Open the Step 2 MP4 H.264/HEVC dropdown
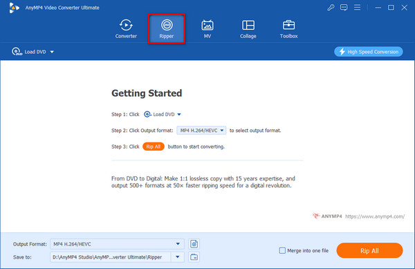This screenshot has height=269, width=415. click(x=201, y=130)
